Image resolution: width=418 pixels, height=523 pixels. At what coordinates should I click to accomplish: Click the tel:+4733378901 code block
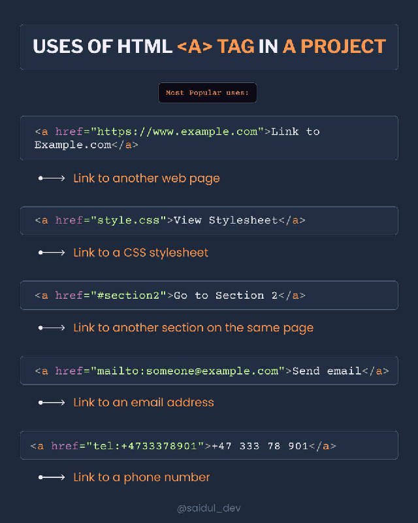[209, 445]
